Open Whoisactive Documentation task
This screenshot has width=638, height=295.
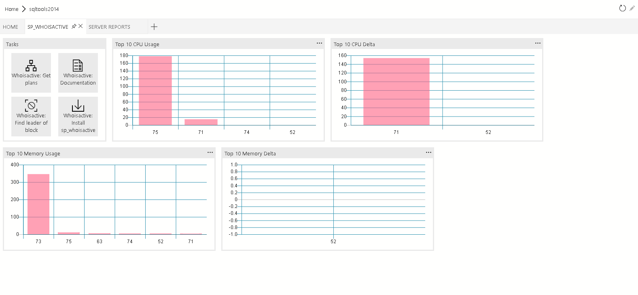coord(78,66)
